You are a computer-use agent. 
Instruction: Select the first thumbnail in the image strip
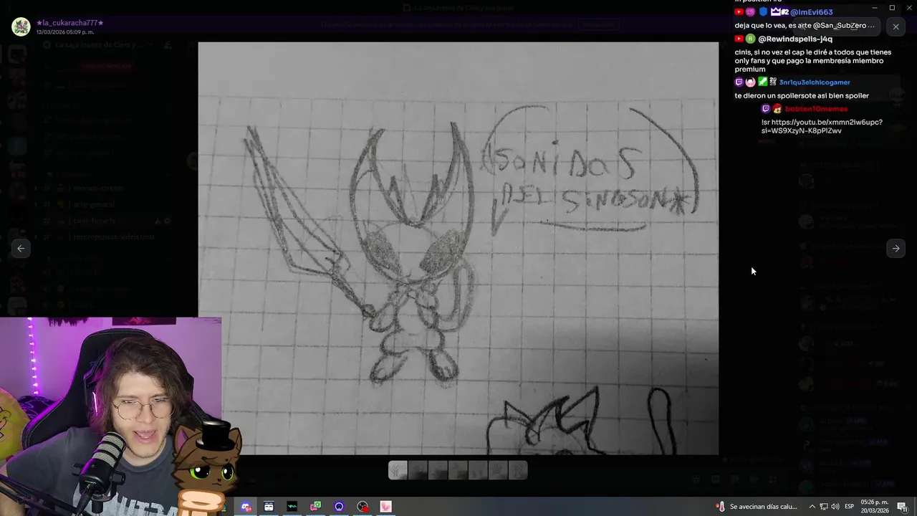pos(398,470)
